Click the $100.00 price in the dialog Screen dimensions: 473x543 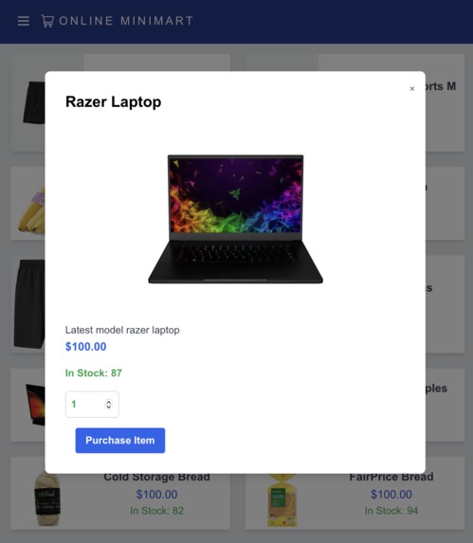click(86, 346)
